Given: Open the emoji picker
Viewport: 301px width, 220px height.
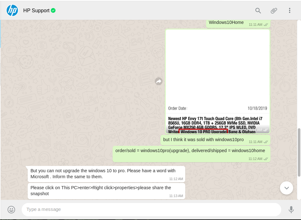Looking at the screenshot, I should (x=11, y=209).
